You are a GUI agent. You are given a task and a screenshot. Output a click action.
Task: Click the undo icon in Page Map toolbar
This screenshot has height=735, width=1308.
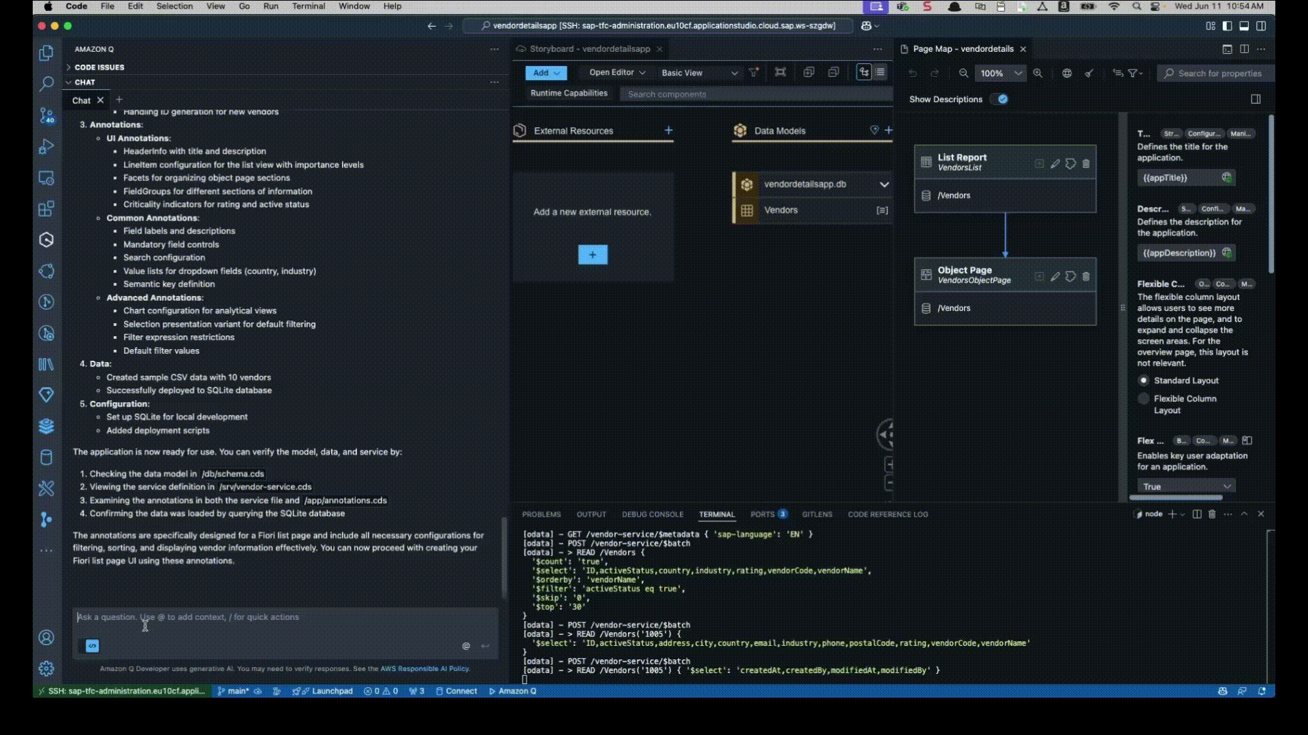point(913,73)
